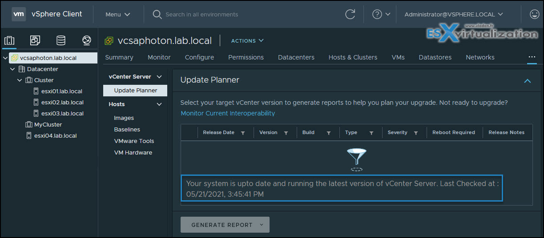Select the Storage inventory view icon
The height and width of the screenshot is (238, 544).
61,41
